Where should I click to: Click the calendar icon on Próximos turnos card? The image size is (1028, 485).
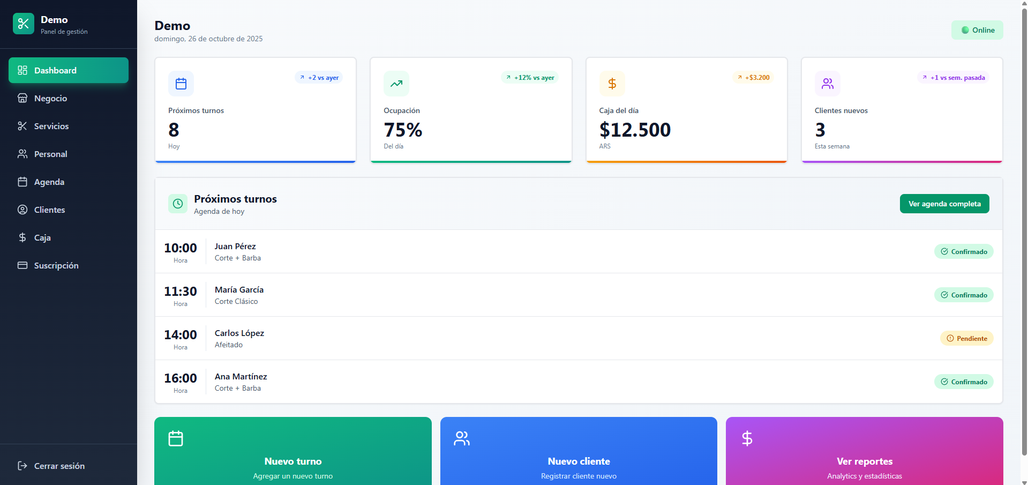click(181, 84)
